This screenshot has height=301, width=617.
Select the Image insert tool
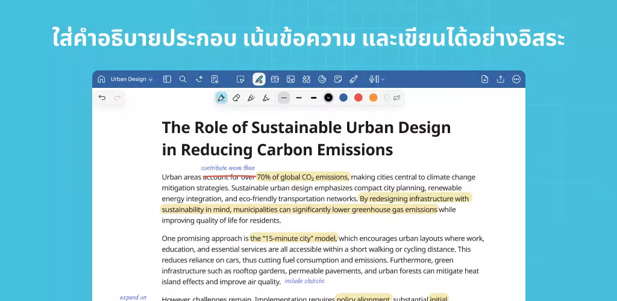coord(290,79)
